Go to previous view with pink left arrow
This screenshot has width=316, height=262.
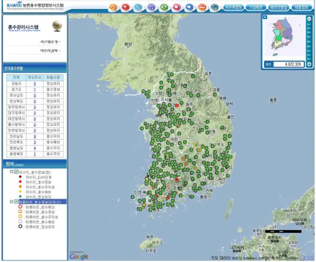click(x=177, y=7)
